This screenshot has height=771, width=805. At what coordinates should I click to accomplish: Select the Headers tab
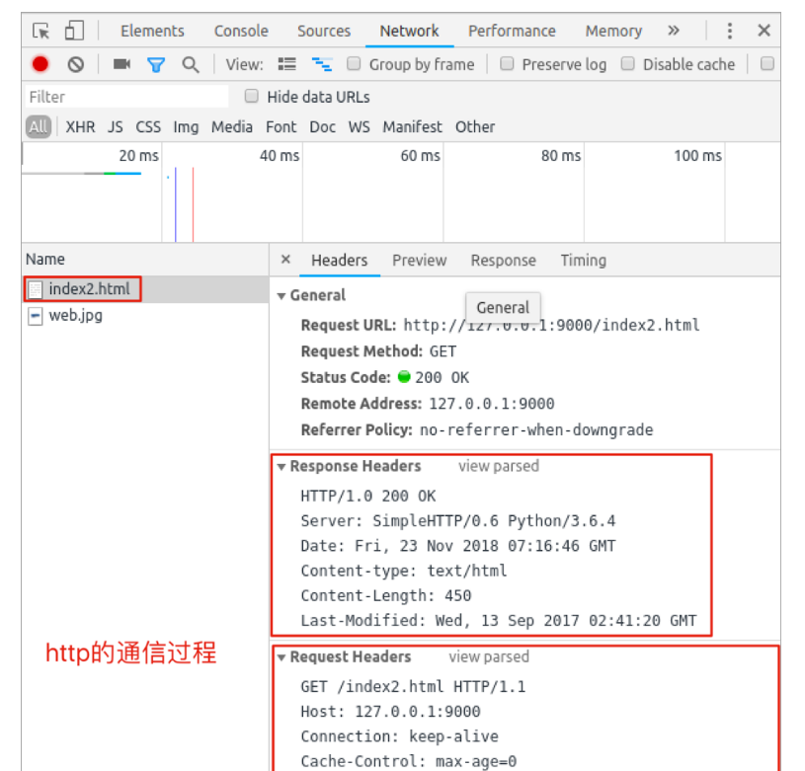340,260
